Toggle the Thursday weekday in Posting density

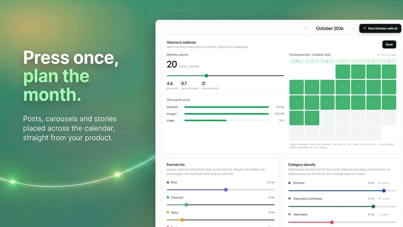(343, 61)
